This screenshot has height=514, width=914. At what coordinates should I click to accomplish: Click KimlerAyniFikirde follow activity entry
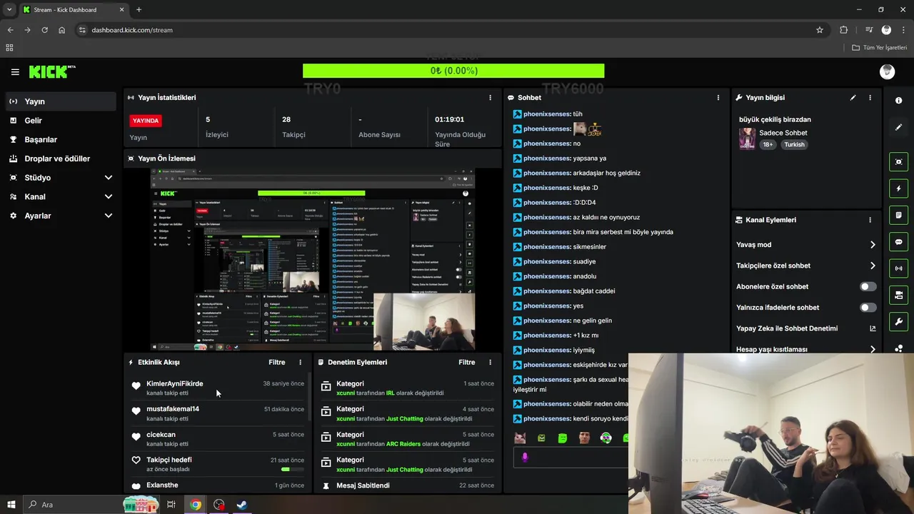(x=218, y=388)
